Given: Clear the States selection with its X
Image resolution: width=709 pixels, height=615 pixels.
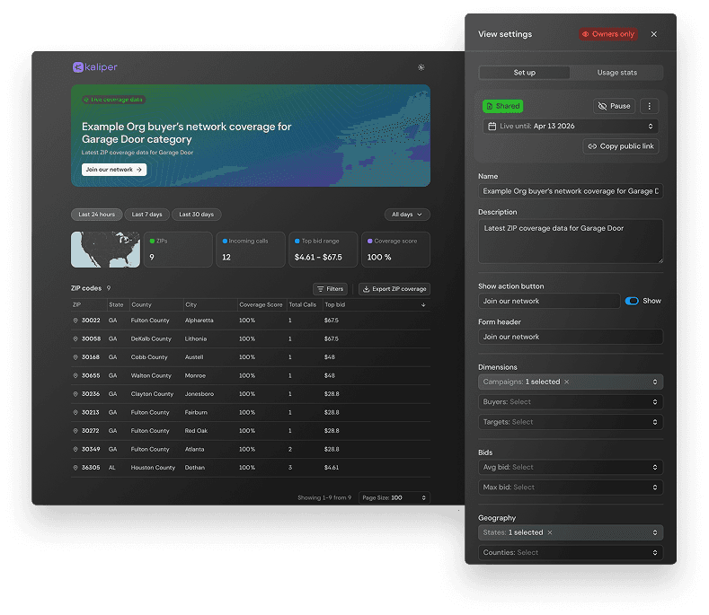Looking at the screenshot, I should 550,532.
